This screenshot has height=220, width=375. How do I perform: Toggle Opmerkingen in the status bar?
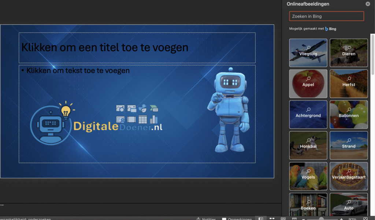tap(236, 219)
